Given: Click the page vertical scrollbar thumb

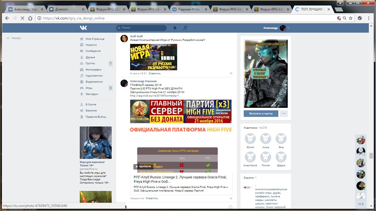Looking at the screenshot, I should coord(371,156).
